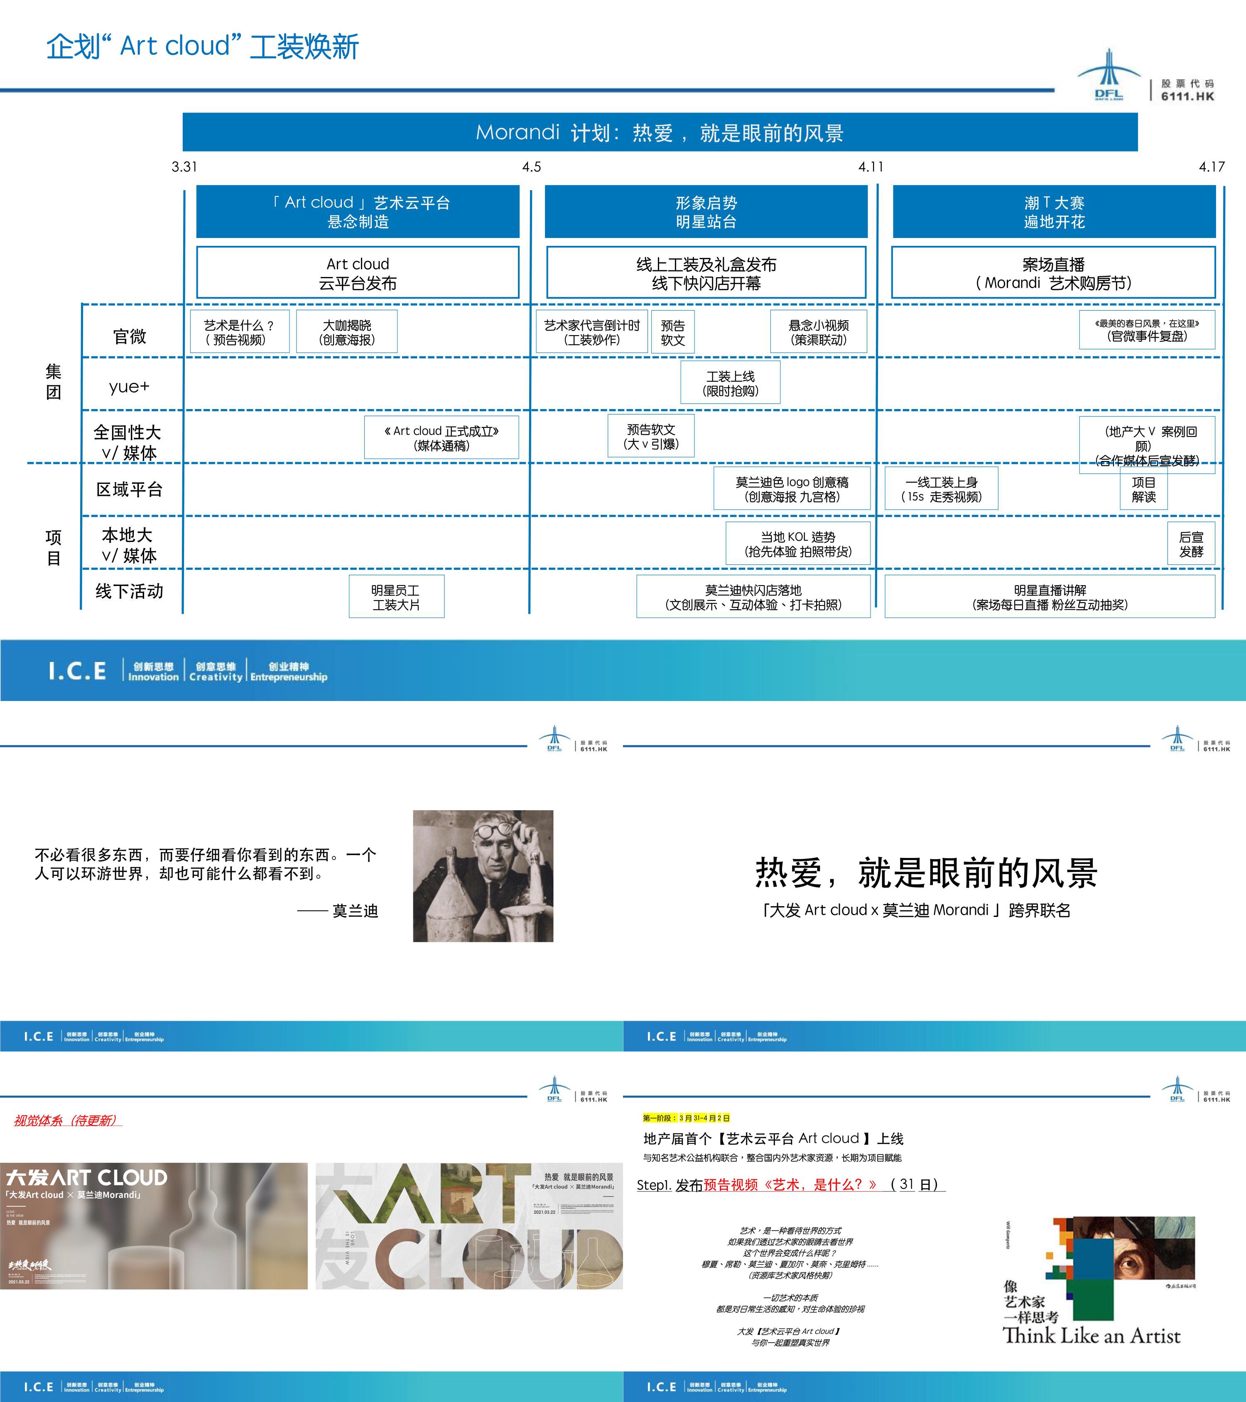
Task: Select the slide title 企划 Art cloud 工装焕新
Action: [x=202, y=46]
